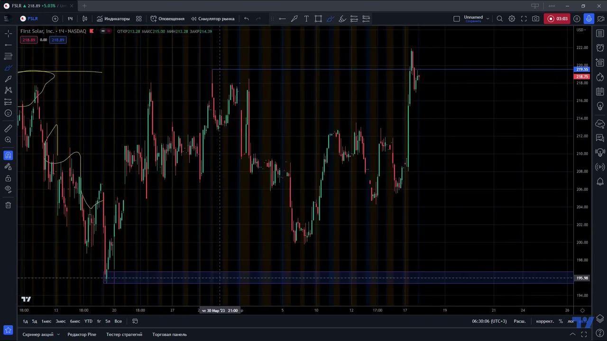This screenshot has height=341, width=607.
Task: Open chart settings gear
Action: (512, 18)
